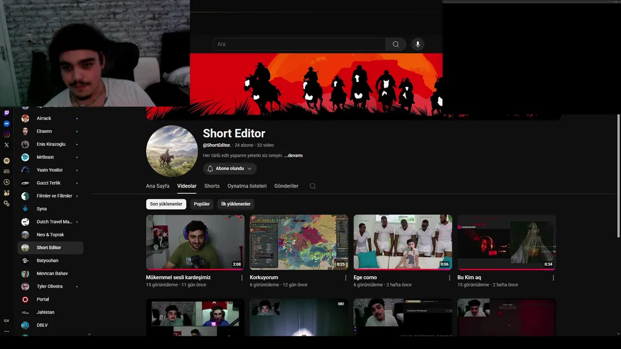Select the Videolar tab
Screen dimensions: 621x349
187,186
